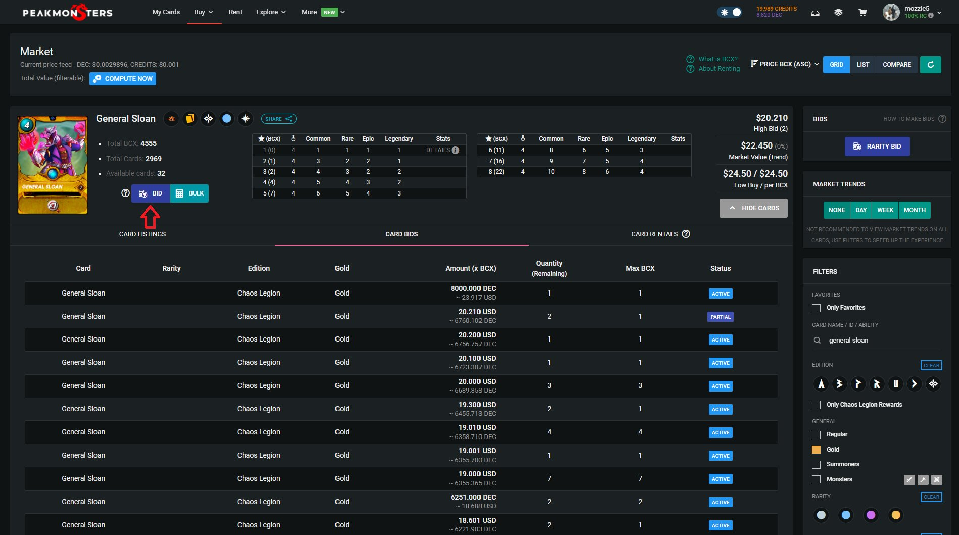Click the How To Make Bids help icon
The width and height of the screenshot is (959, 535).
(942, 119)
